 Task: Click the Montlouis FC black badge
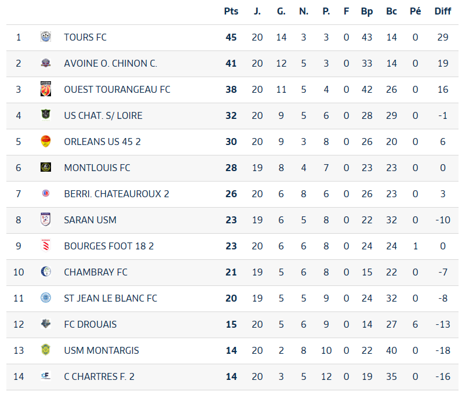click(x=46, y=167)
